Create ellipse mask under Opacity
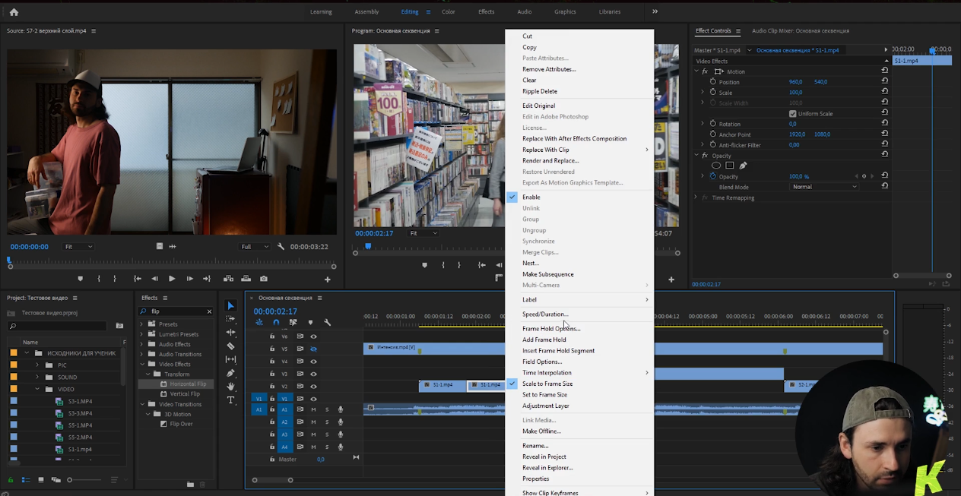Image resolution: width=961 pixels, height=496 pixels. 715,166
